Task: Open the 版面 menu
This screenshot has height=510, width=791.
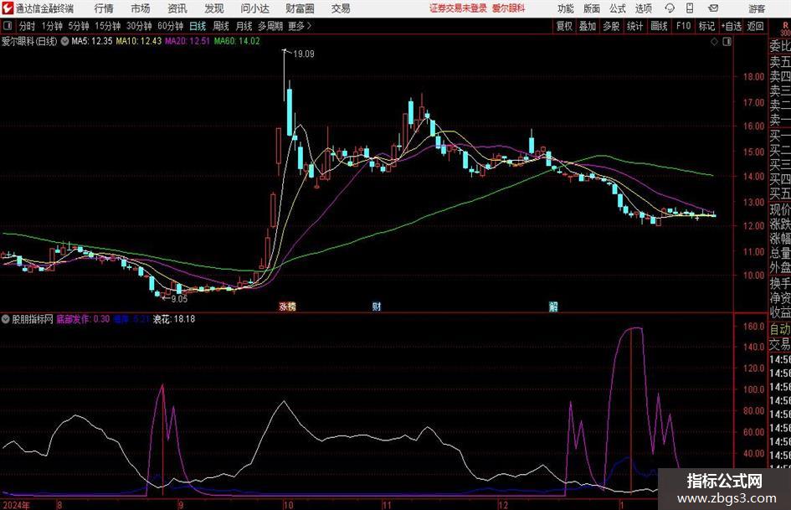Action: click(x=592, y=8)
